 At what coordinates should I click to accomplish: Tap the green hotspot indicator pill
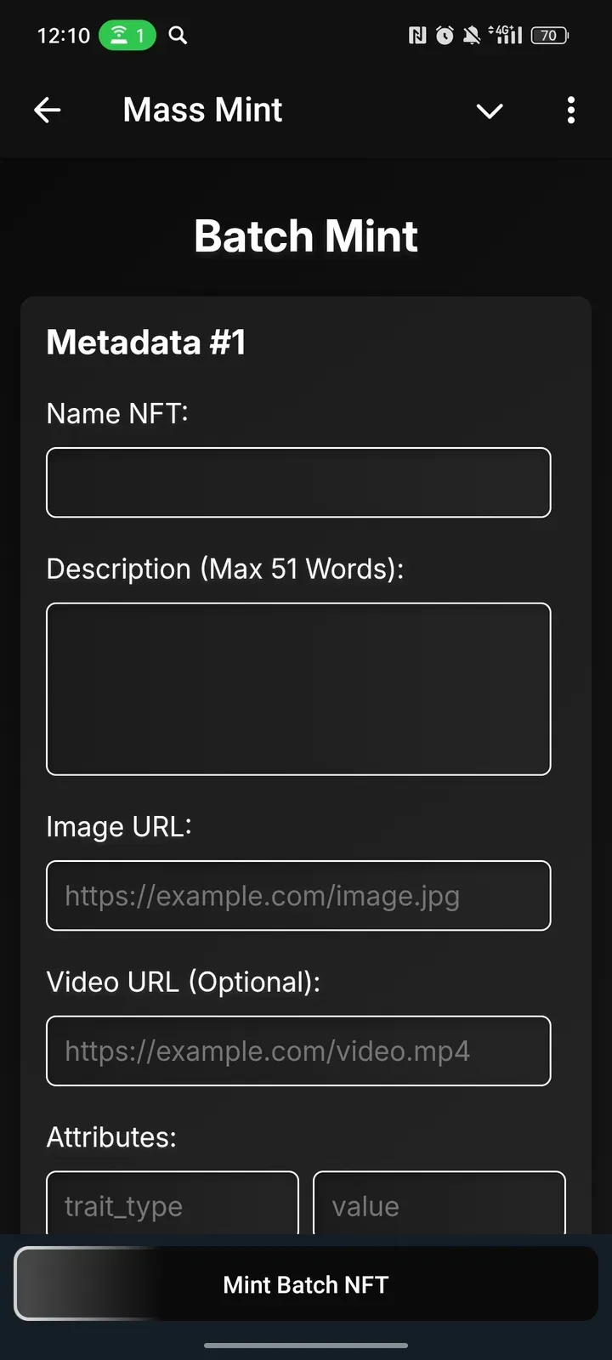coord(127,36)
